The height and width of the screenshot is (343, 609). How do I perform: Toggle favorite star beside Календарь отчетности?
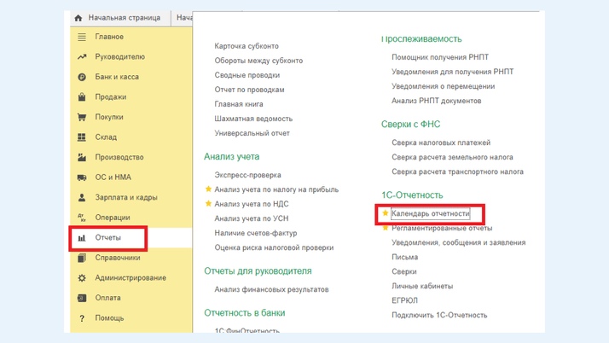pos(385,212)
